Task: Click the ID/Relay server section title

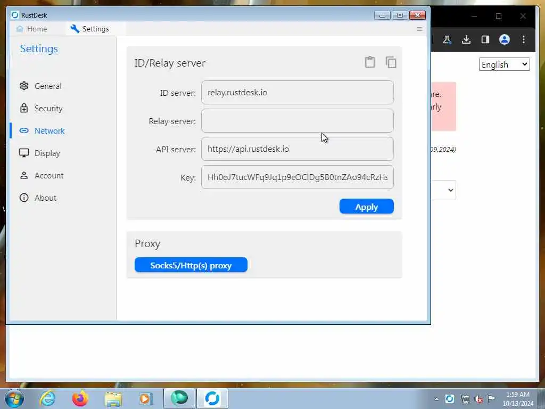Action: coord(170,63)
